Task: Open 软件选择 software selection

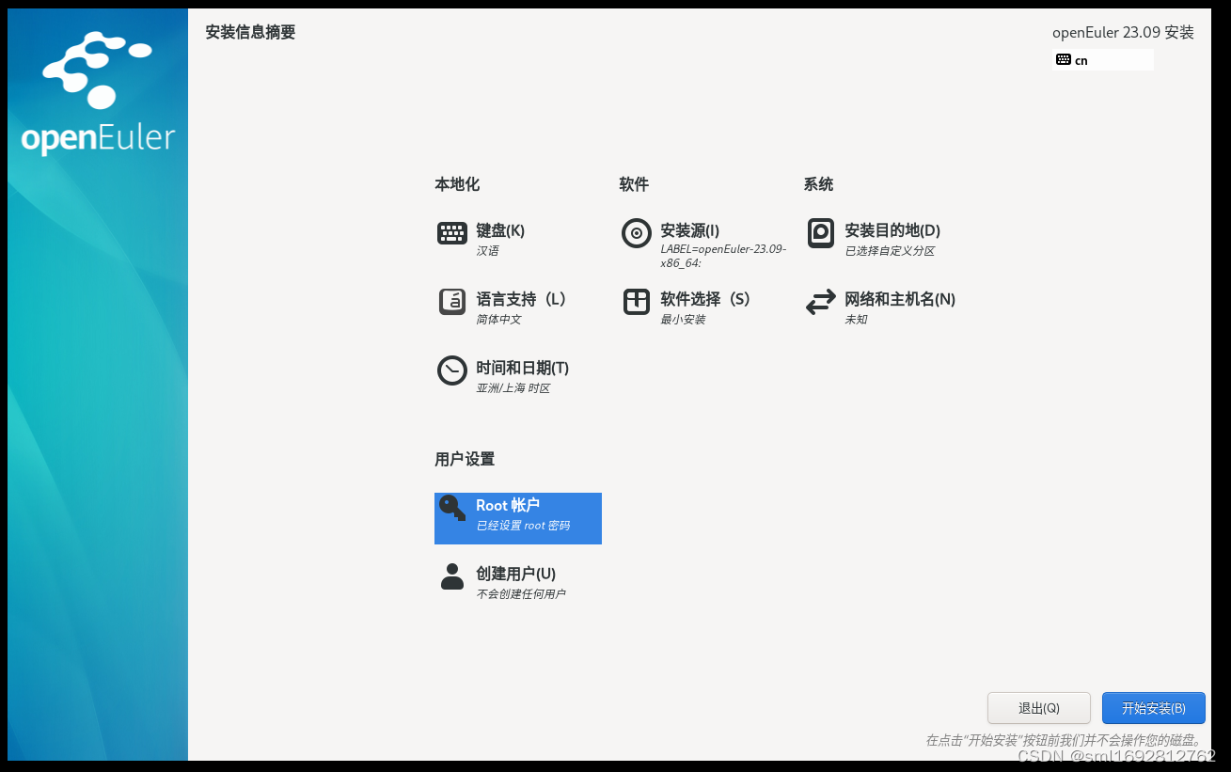Action: [637, 302]
